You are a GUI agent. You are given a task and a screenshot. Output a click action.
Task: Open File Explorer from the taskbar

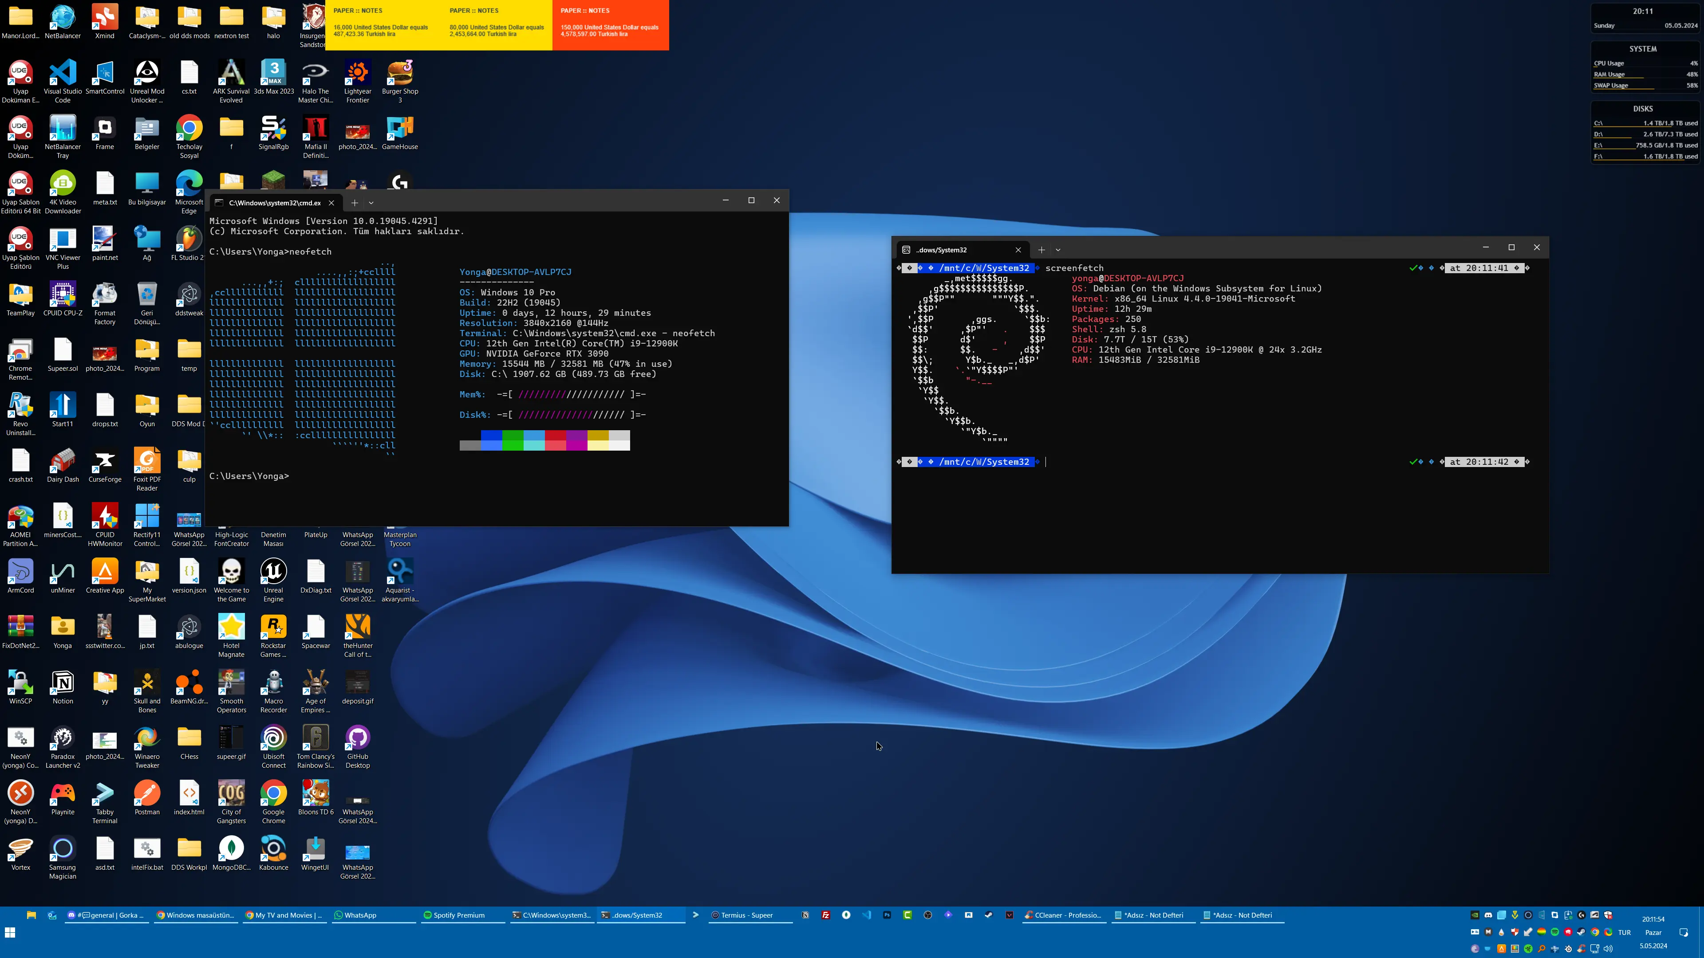tap(31, 915)
